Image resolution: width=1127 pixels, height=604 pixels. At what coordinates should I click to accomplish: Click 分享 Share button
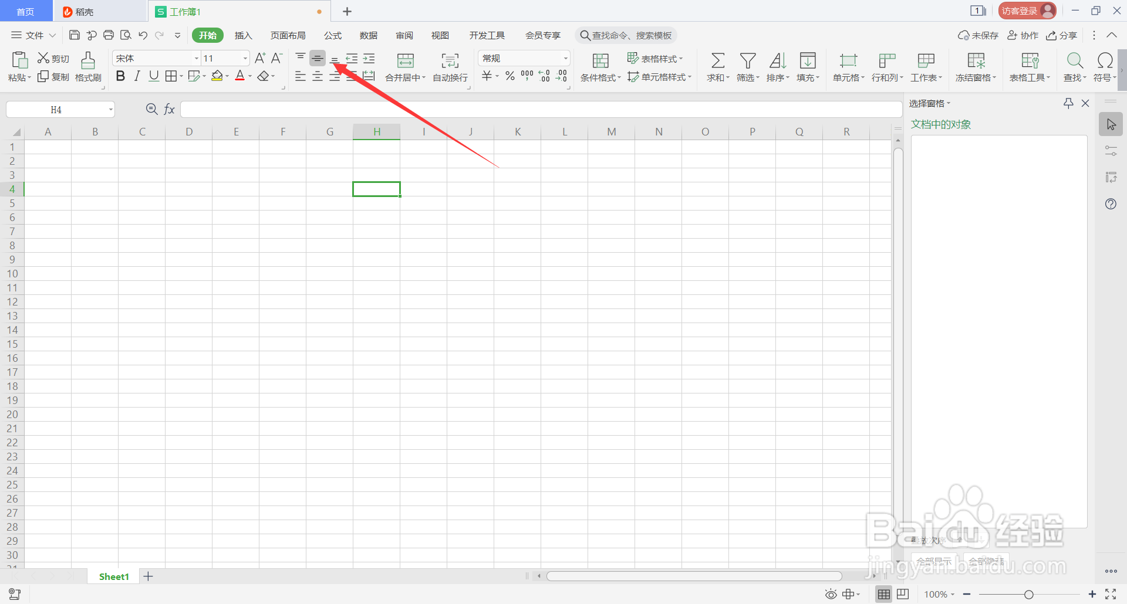tap(1062, 35)
